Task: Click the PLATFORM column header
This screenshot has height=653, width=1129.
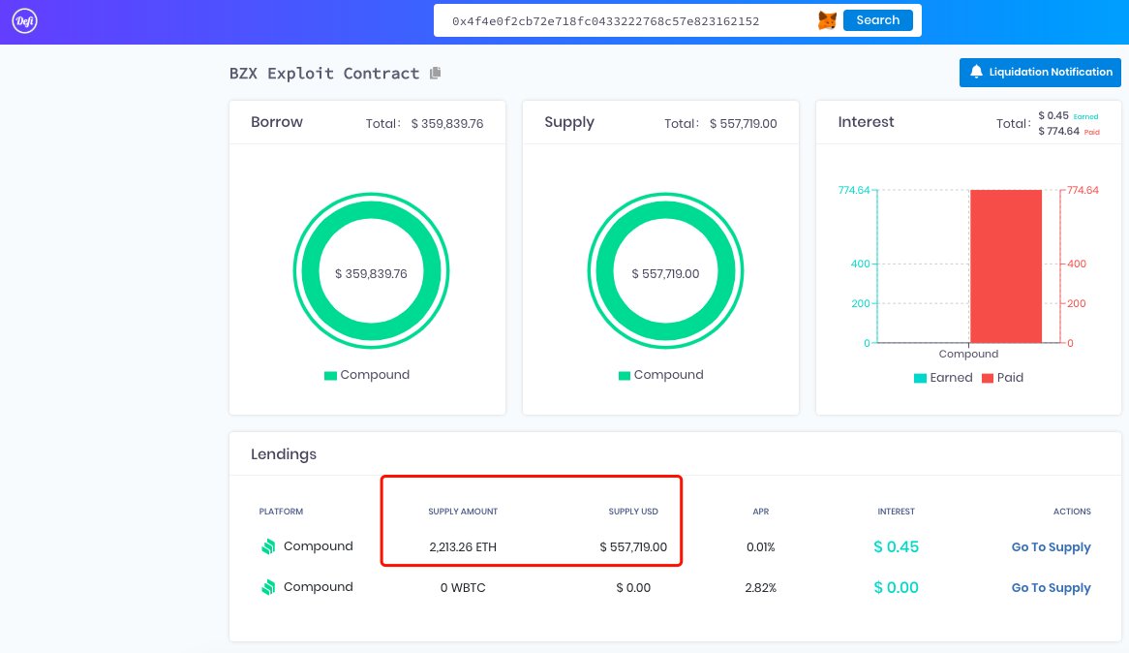Action: click(x=281, y=512)
